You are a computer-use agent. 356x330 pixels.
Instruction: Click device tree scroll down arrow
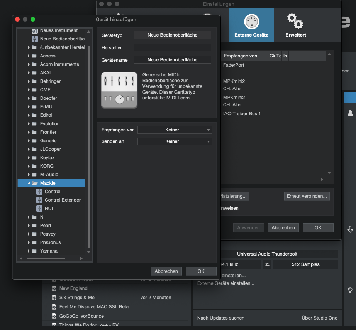pyautogui.click(x=88, y=252)
